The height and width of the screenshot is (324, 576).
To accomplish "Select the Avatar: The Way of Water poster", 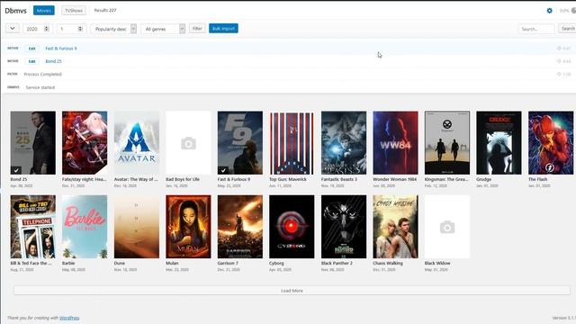I will click(x=137, y=143).
